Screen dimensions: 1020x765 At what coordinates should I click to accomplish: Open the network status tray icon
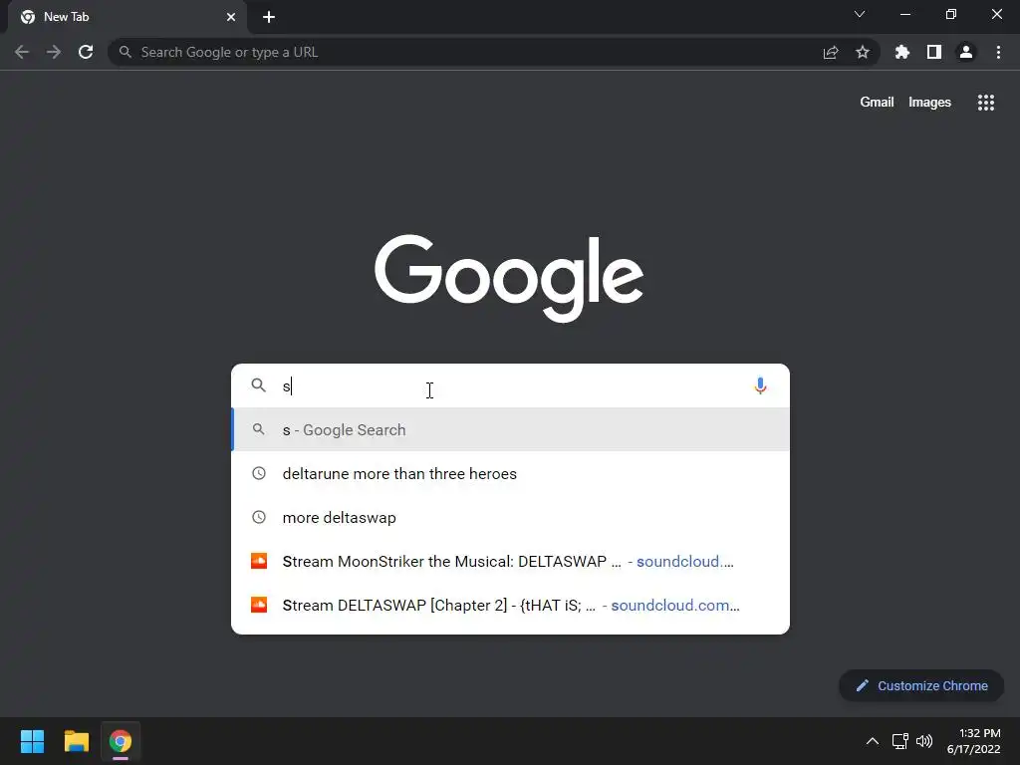[900, 741]
